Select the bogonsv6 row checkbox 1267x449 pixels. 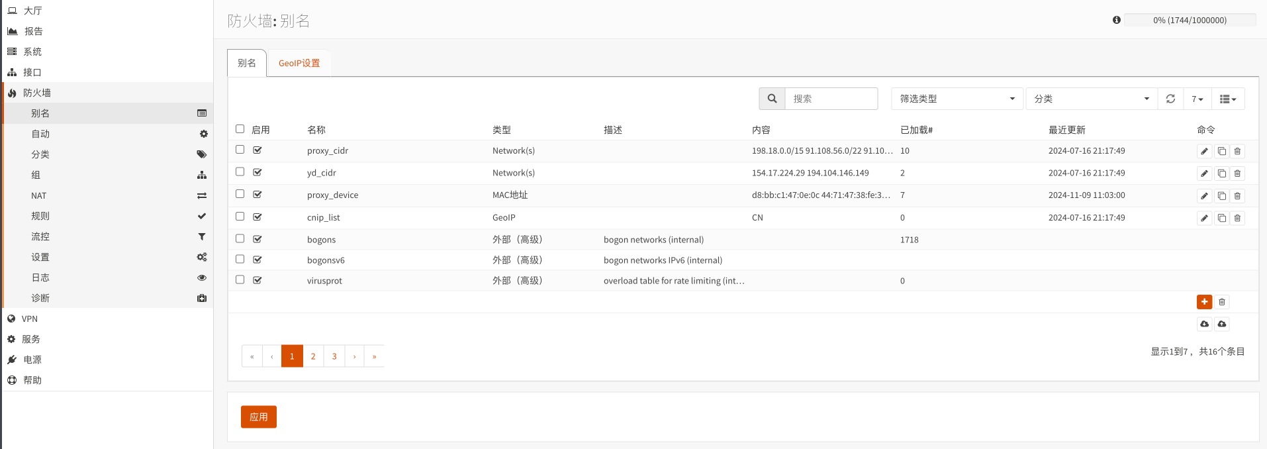tap(240, 259)
